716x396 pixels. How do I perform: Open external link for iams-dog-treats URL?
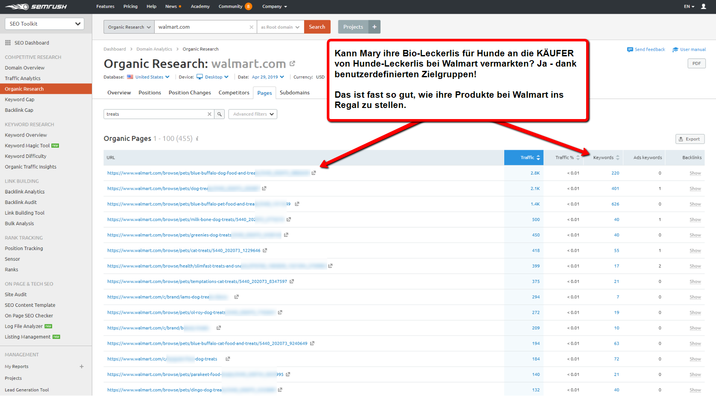click(236, 297)
